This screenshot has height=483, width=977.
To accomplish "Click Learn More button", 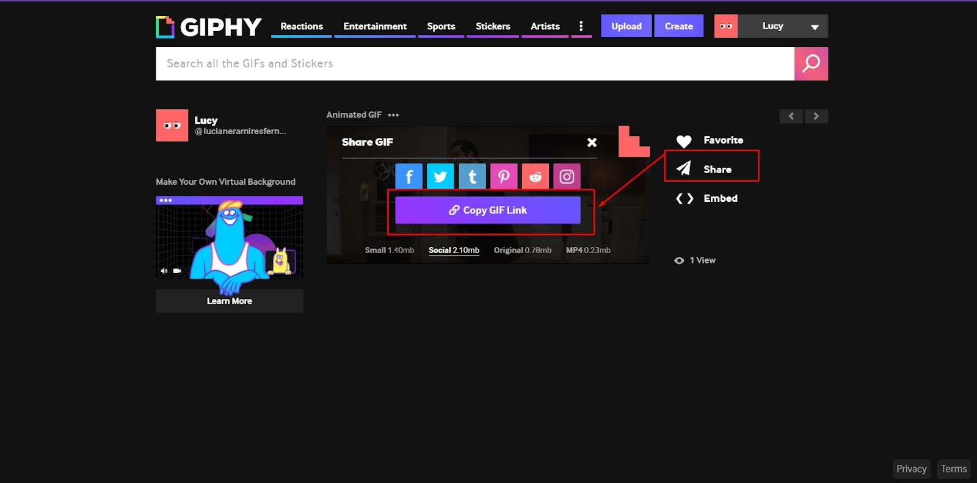I will pyautogui.click(x=230, y=301).
